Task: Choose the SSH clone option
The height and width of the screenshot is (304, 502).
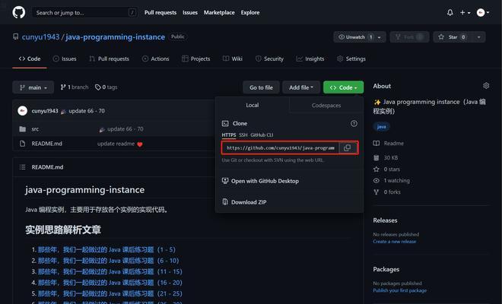Action: tap(243, 135)
